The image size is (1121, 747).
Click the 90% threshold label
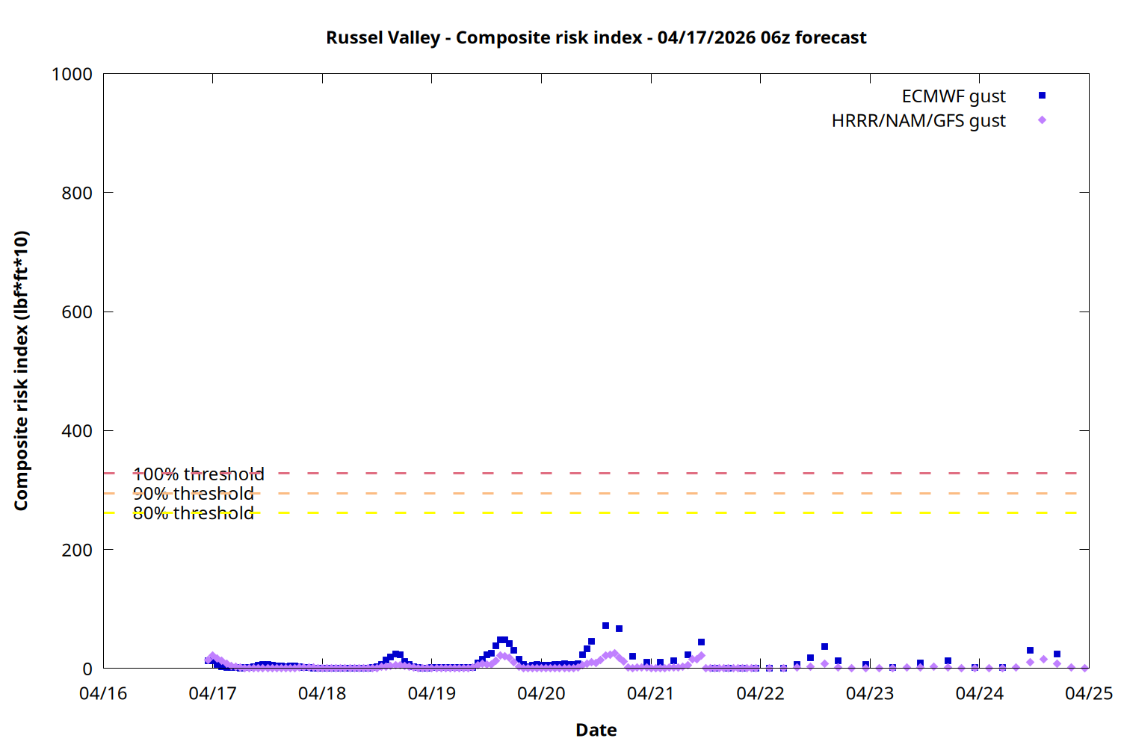point(193,494)
